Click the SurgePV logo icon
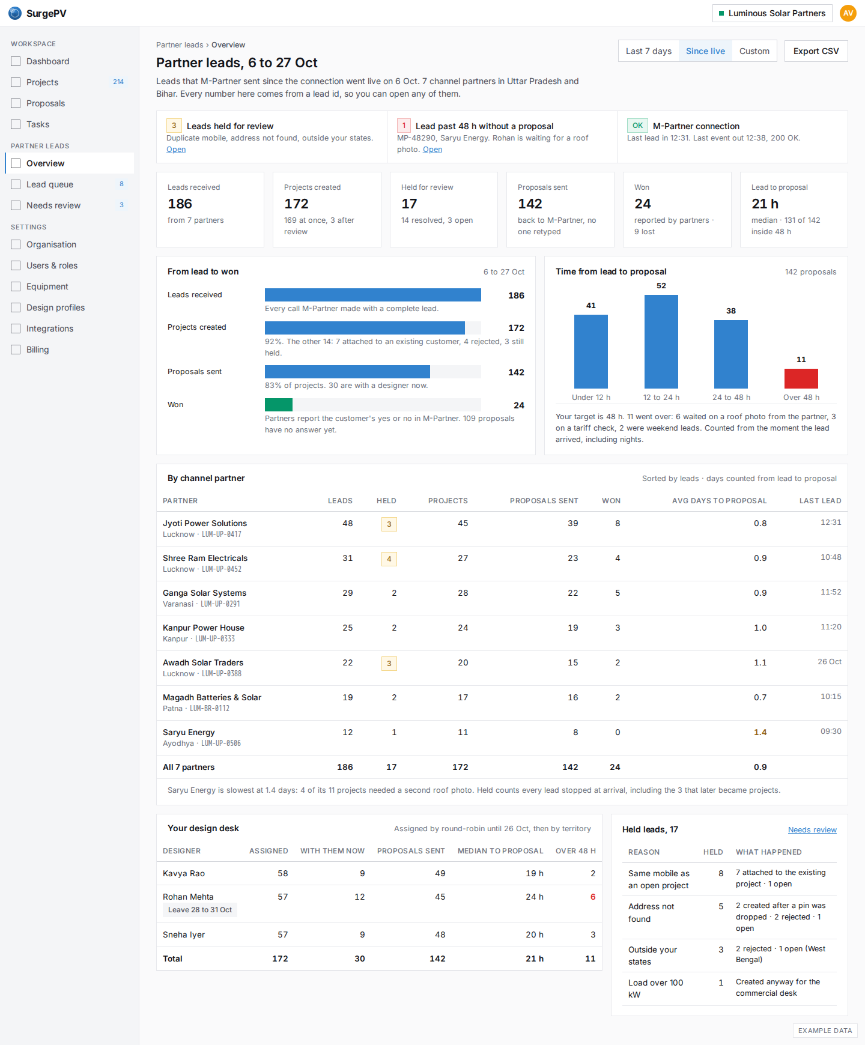Screen dimensions: 865x1045 (x=15, y=13)
